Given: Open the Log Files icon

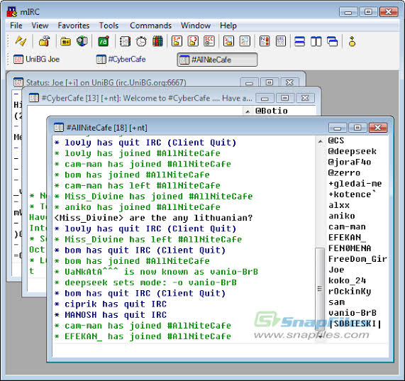Looking at the screenshot, I should [245, 41].
